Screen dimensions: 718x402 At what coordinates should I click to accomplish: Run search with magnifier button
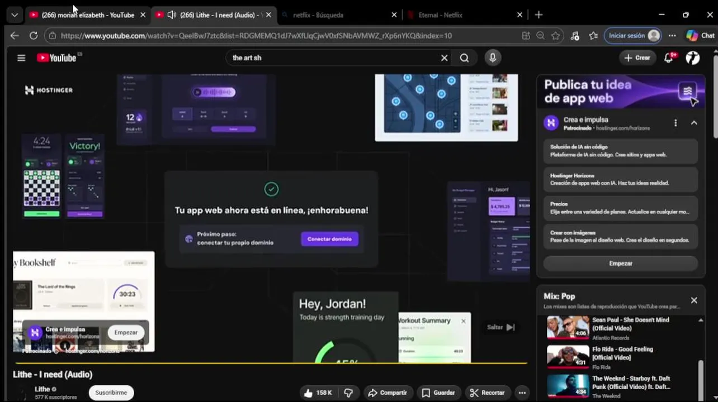point(464,58)
